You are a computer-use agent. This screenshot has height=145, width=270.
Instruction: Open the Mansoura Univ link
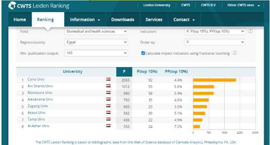point(40,93)
